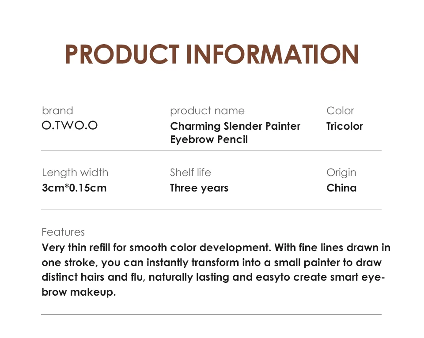Click the word 'INFORMATION' in the title
This screenshot has height=338, width=424.
click(272, 54)
